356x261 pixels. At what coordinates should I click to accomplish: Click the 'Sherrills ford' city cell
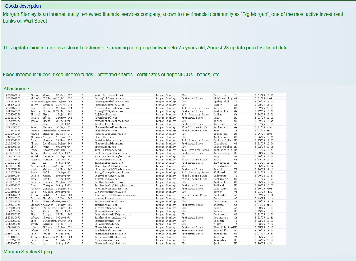tap(223, 227)
